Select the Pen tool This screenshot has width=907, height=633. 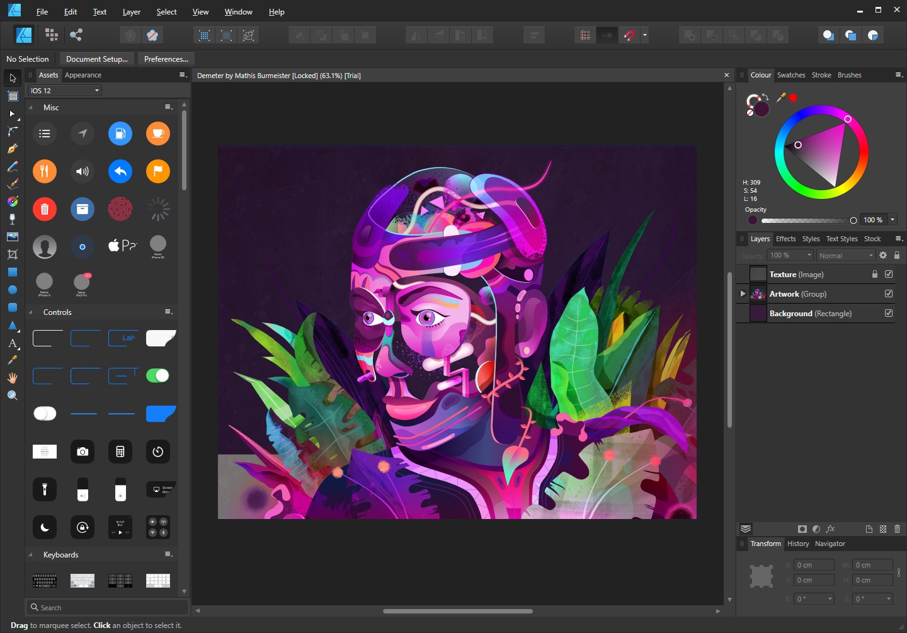point(12,148)
